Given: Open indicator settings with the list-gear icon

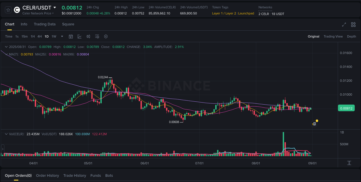Looking at the screenshot, I should 97,36.
